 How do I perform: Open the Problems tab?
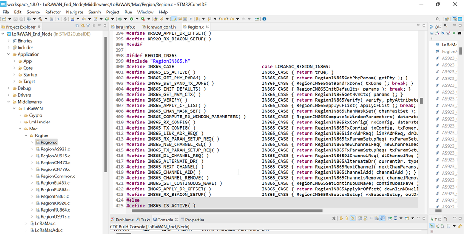[122, 220]
